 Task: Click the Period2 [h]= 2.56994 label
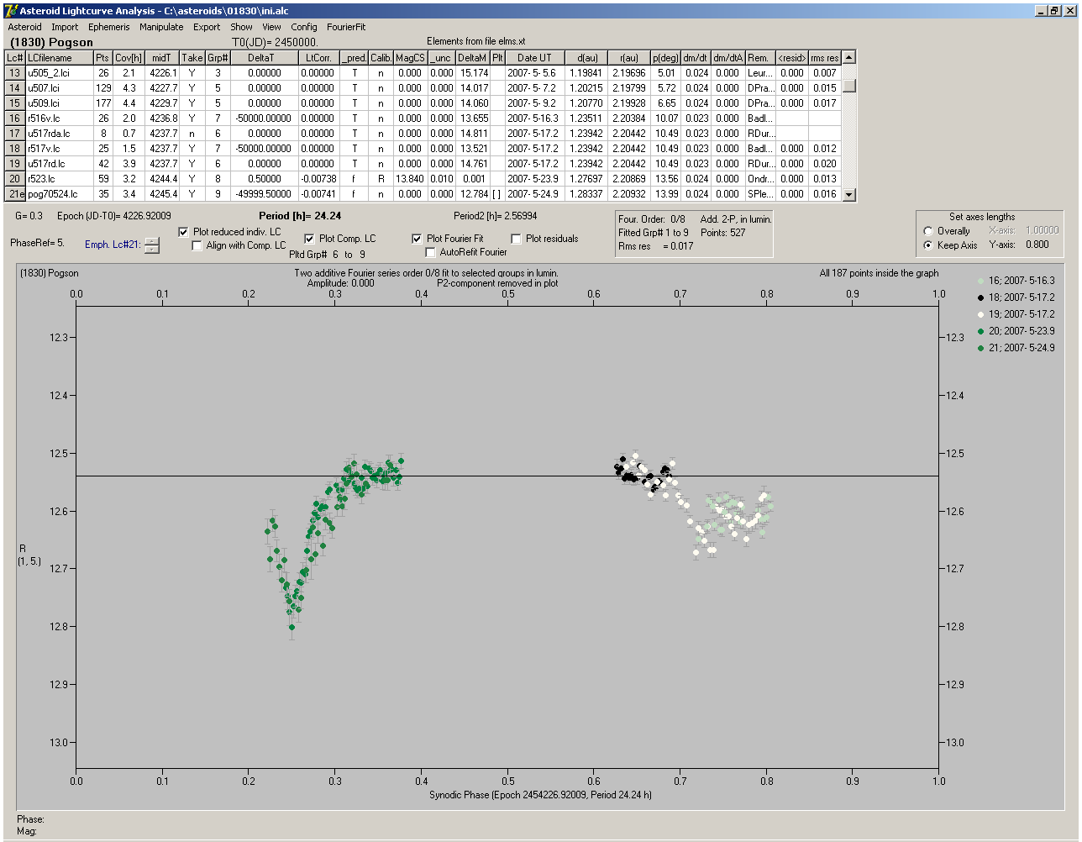495,216
